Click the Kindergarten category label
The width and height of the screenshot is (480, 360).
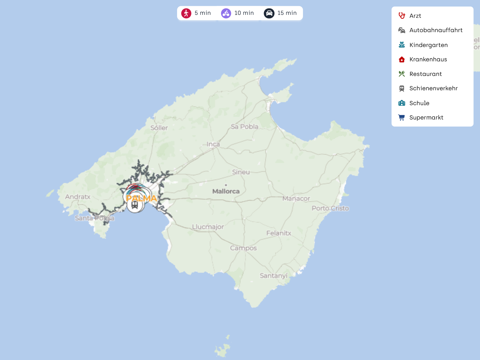[428, 45]
